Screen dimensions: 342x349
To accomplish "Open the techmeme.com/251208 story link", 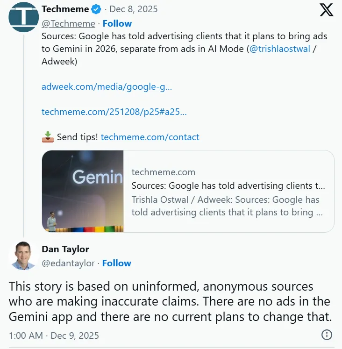I will 114,112.
